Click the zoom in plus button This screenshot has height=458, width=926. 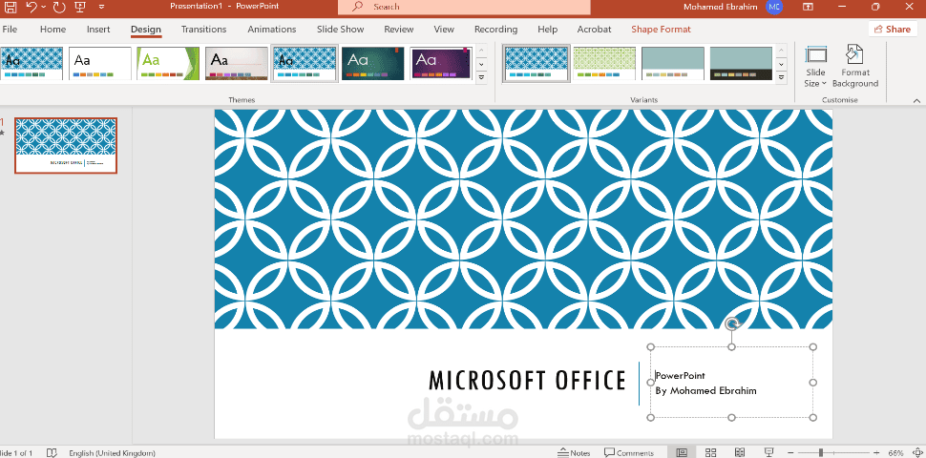(x=875, y=452)
